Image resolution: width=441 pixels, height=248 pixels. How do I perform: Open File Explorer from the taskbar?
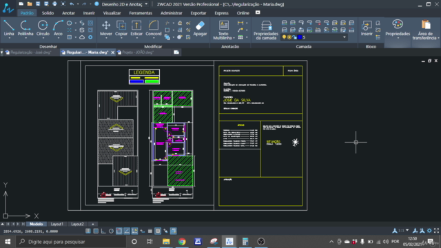(x=166, y=242)
